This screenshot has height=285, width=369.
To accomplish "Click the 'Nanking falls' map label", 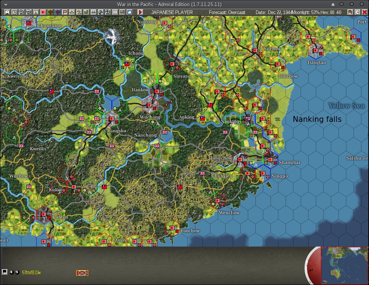I will coord(317,119).
